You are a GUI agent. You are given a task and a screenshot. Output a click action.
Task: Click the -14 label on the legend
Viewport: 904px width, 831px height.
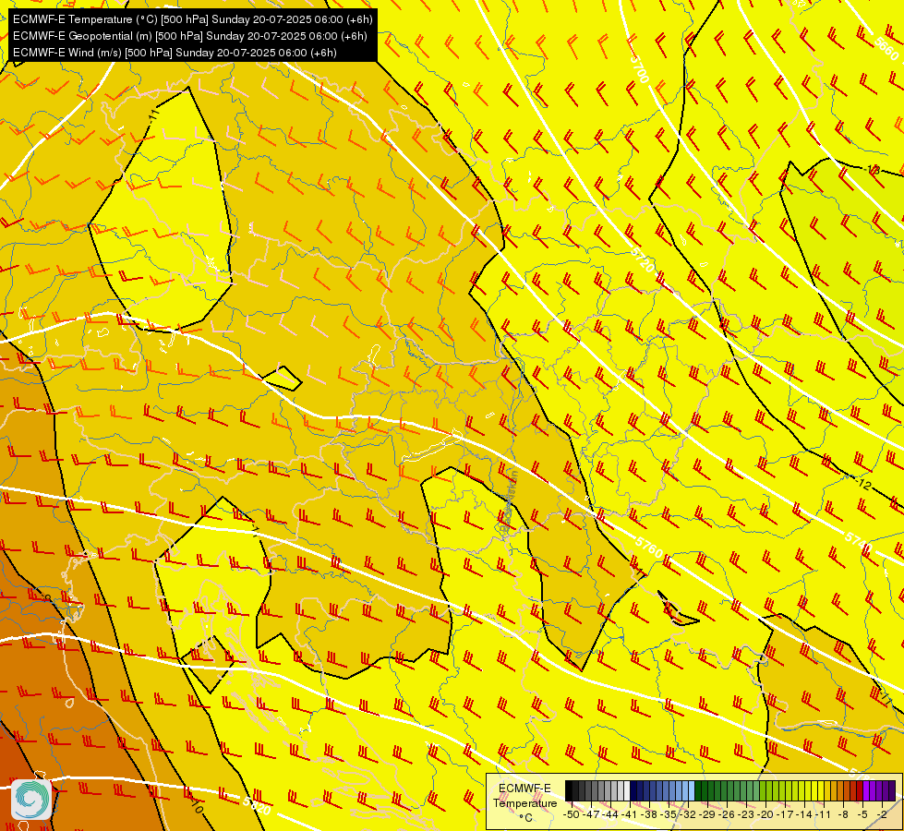tap(804, 815)
